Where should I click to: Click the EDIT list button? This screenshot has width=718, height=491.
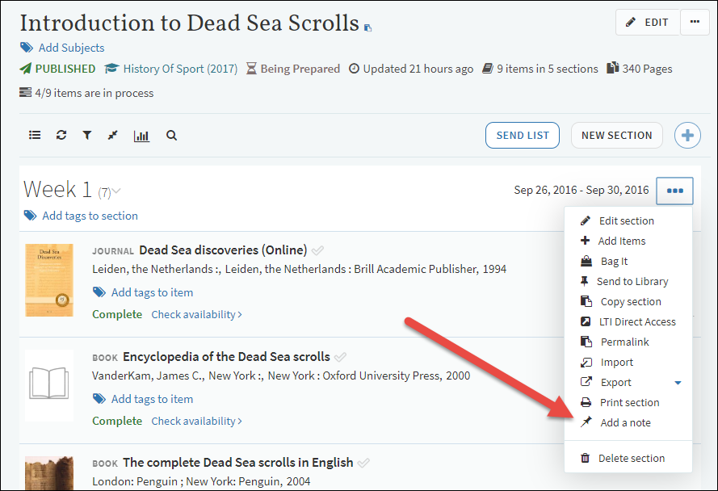[x=648, y=22]
